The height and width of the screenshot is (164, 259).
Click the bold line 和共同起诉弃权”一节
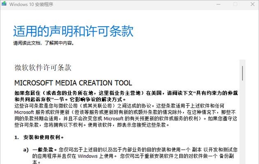[x=70, y=100]
